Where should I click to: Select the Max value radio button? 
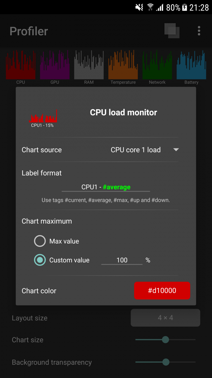point(40,241)
